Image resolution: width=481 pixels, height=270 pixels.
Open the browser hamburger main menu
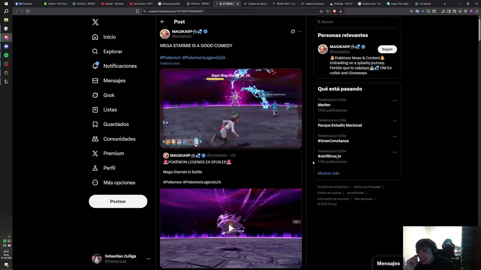coord(477,11)
